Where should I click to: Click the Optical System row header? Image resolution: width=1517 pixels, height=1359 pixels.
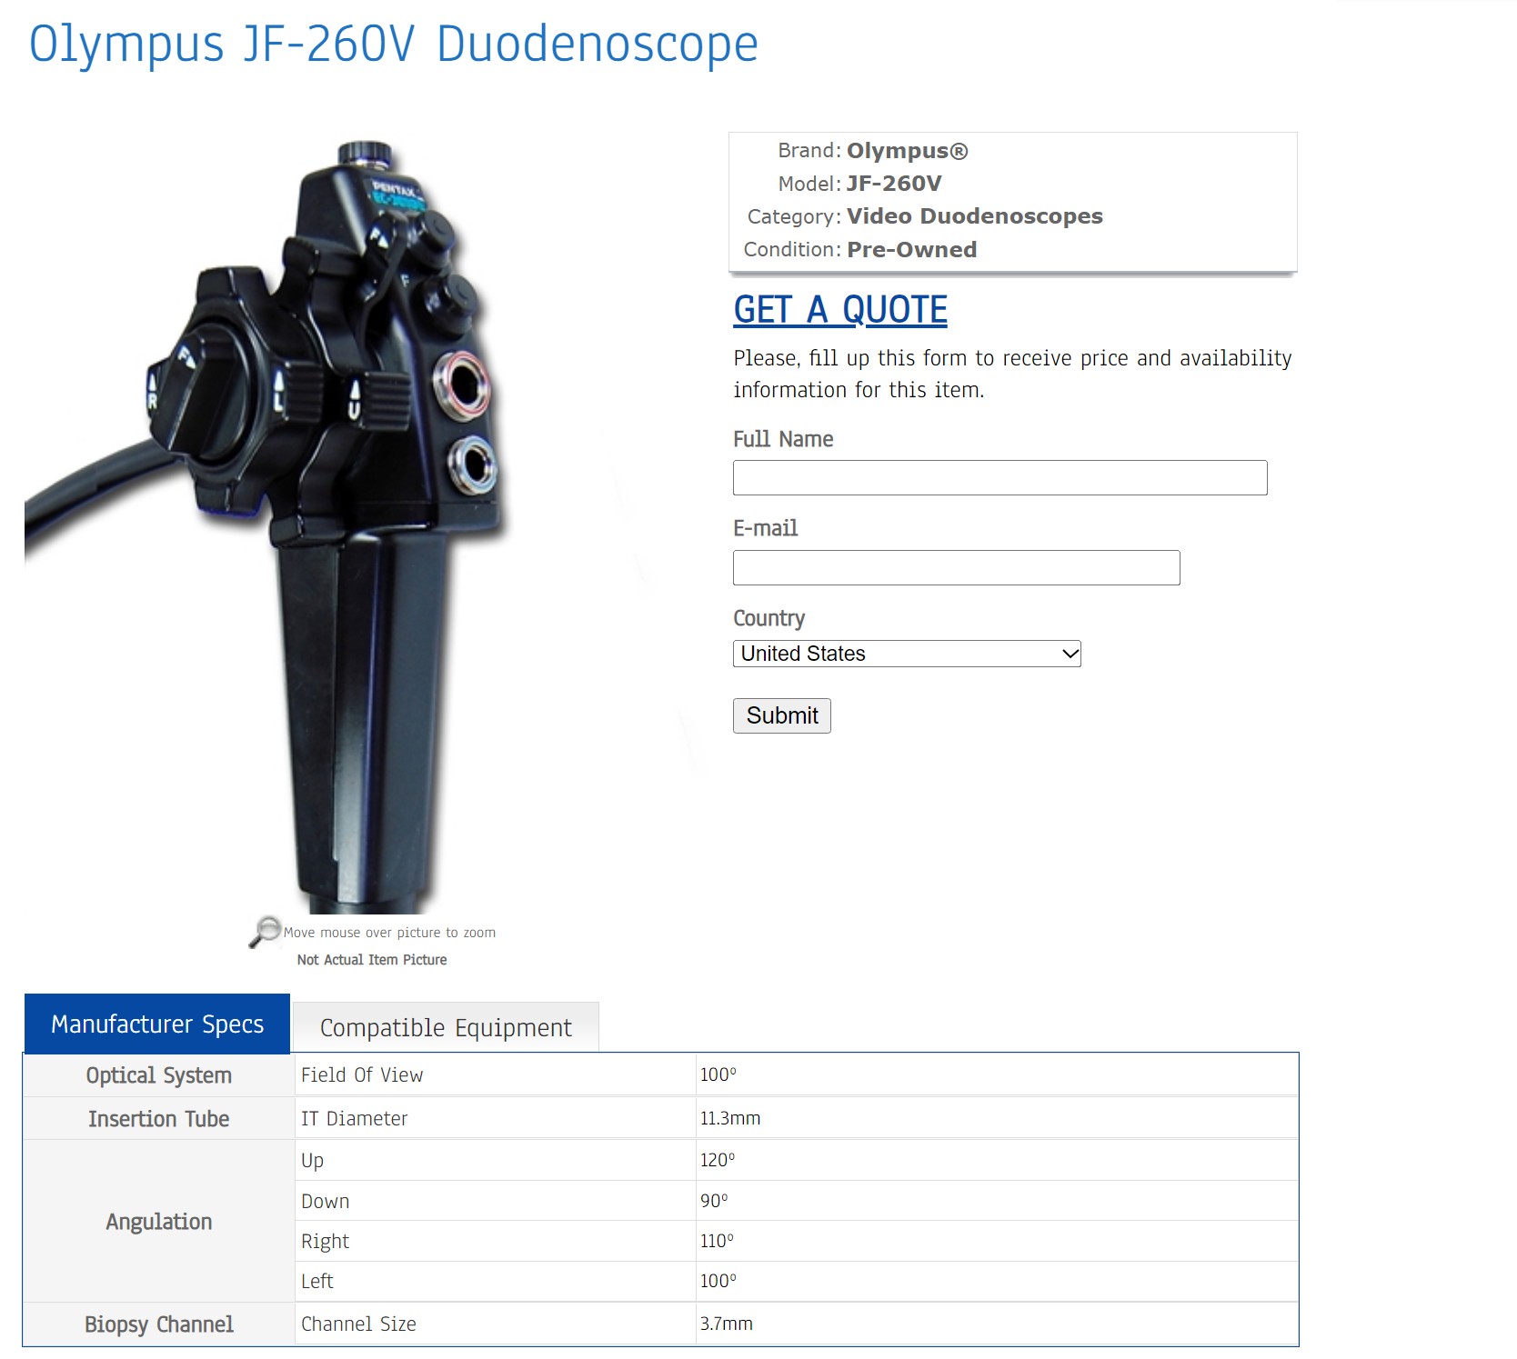tap(159, 1075)
